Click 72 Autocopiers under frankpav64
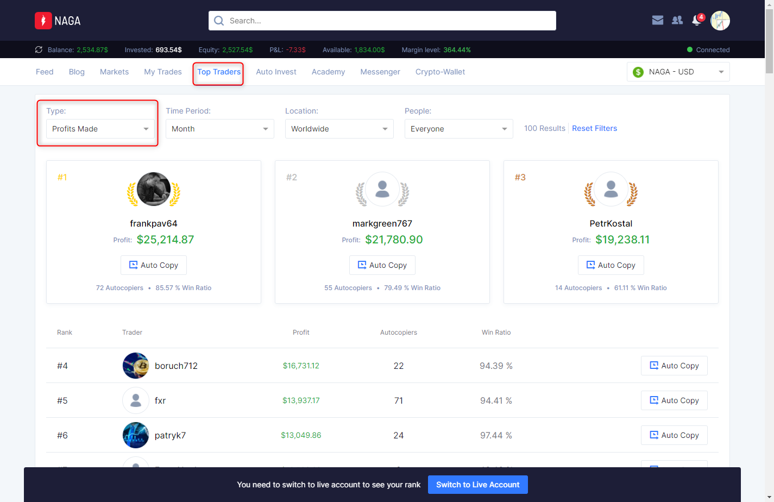The image size is (774, 502). 119,288
